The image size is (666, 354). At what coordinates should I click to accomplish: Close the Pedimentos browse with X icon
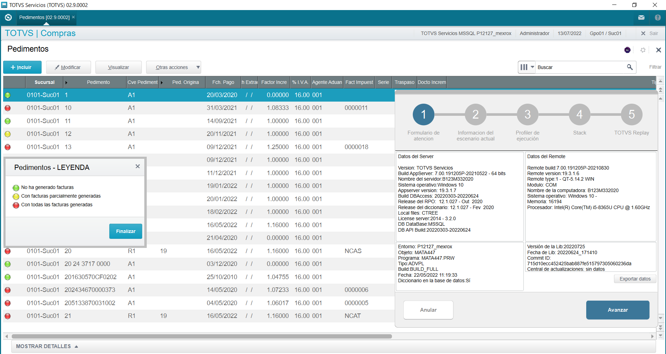coord(658,50)
